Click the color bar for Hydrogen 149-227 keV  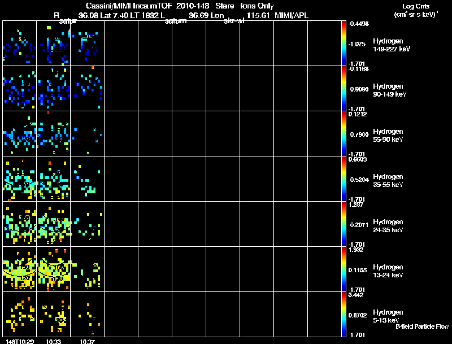(344, 43)
